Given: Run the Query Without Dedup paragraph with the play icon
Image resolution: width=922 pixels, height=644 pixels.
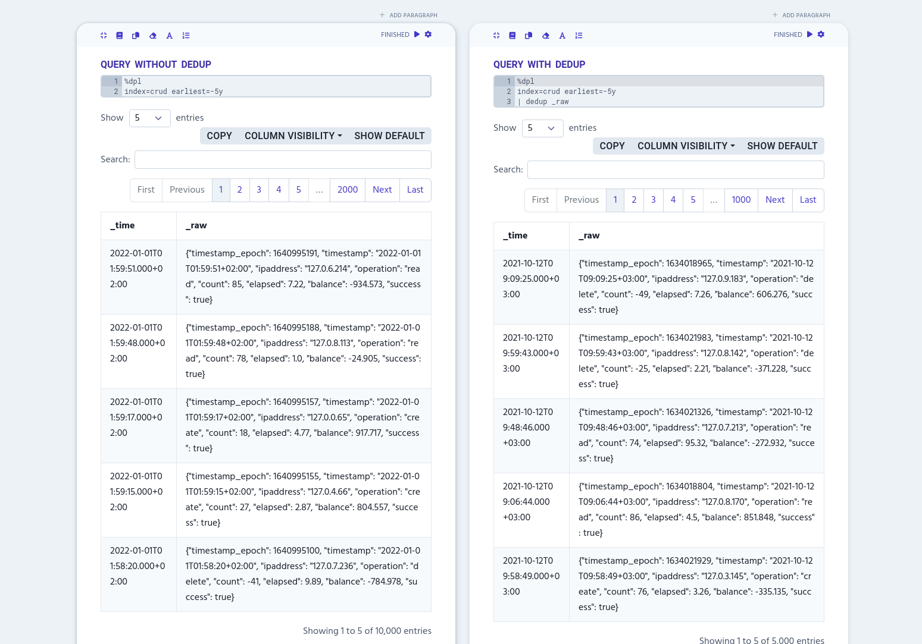Looking at the screenshot, I should [417, 34].
